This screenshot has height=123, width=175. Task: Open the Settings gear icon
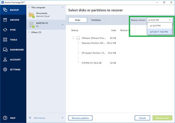coord(5,69)
